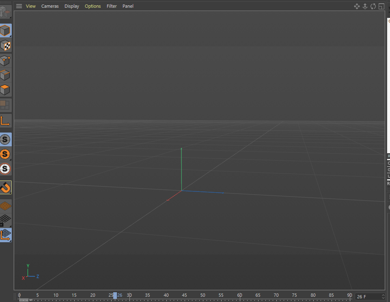The width and height of the screenshot is (390, 302).
Task: Click the greyed-out UV mode icon
Action: pyautogui.click(x=5, y=105)
